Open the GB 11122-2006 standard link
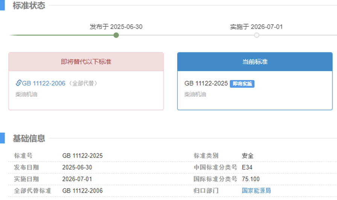 (44, 83)
